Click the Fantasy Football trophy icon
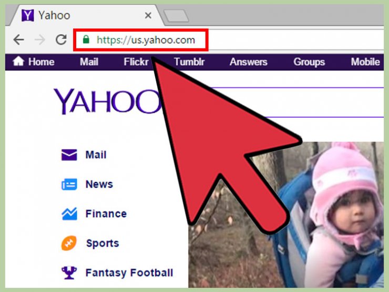The height and width of the screenshot is (292, 389). point(69,273)
